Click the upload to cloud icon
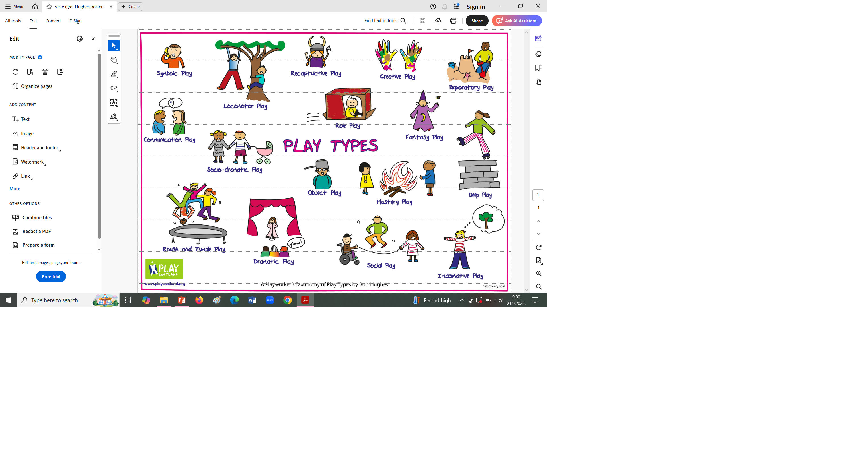Image resolution: width=853 pixels, height=450 pixels. click(x=438, y=21)
